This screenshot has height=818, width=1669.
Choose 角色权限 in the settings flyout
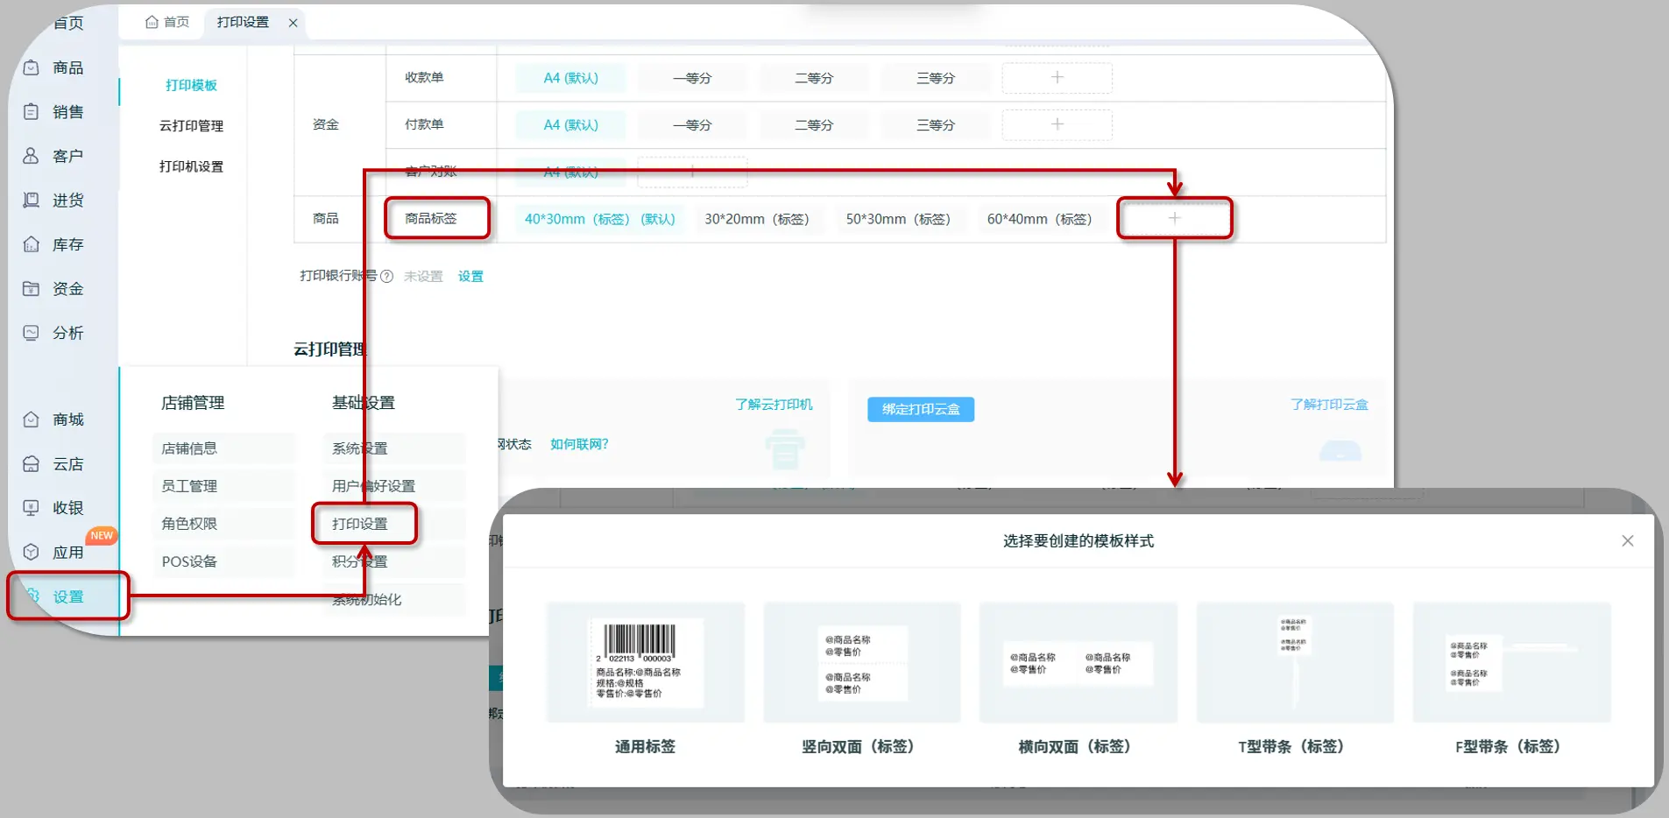223,524
